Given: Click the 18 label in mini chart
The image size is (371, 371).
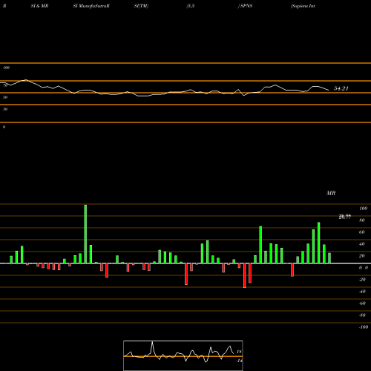Looking at the screenshot, I should pos(239,352).
